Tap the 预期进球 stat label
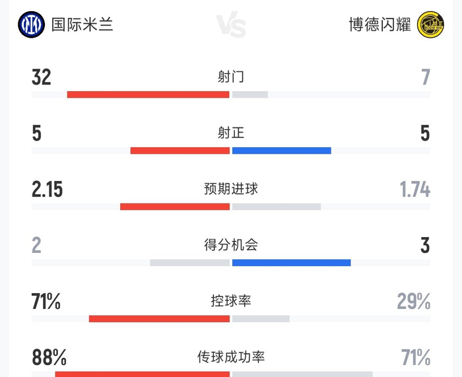462x377 pixels. point(231,189)
